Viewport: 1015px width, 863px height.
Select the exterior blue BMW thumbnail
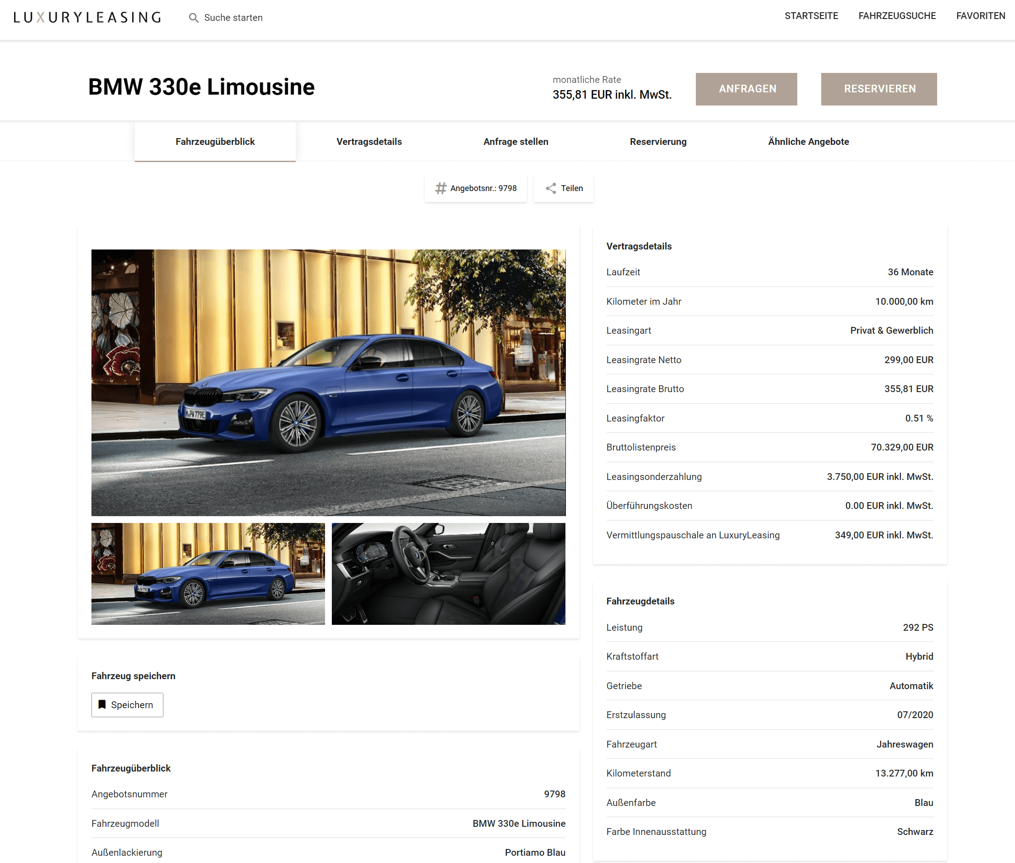click(x=208, y=573)
